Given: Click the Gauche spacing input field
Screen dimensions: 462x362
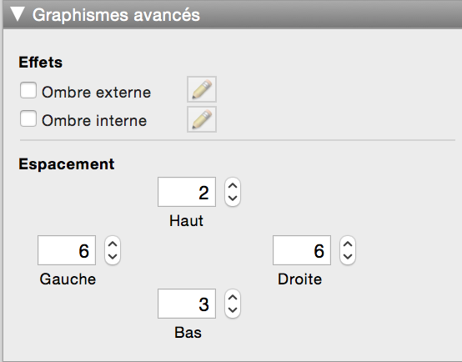Looking at the screenshot, I should (67, 250).
